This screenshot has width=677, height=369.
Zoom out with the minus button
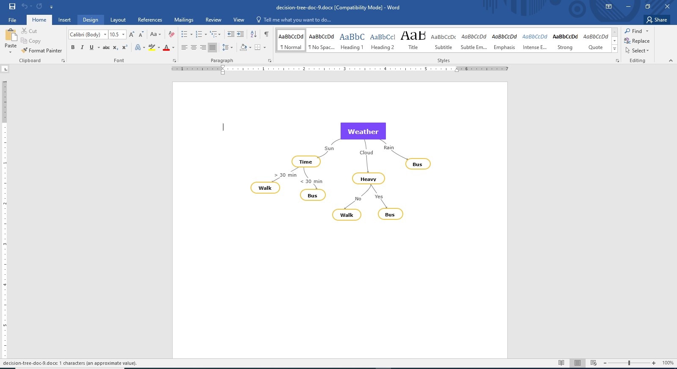pos(605,363)
